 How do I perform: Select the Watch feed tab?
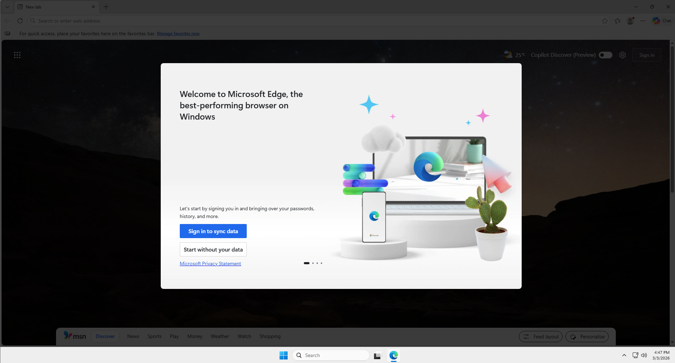point(244,336)
